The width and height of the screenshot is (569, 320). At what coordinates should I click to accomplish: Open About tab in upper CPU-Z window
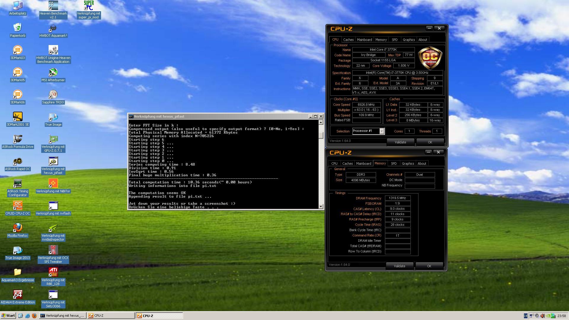coord(423,40)
